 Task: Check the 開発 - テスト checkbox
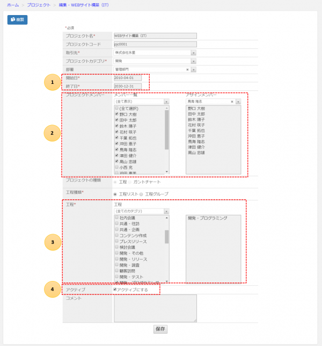pyautogui.click(x=117, y=277)
